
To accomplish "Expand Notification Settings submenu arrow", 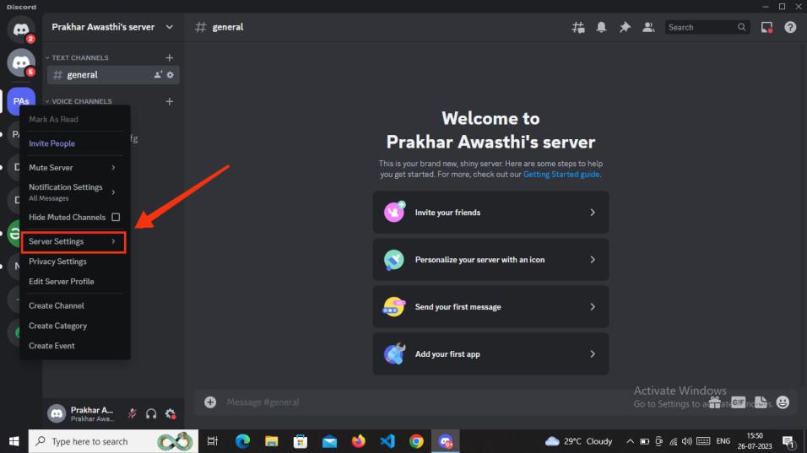I will pos(113,192).
